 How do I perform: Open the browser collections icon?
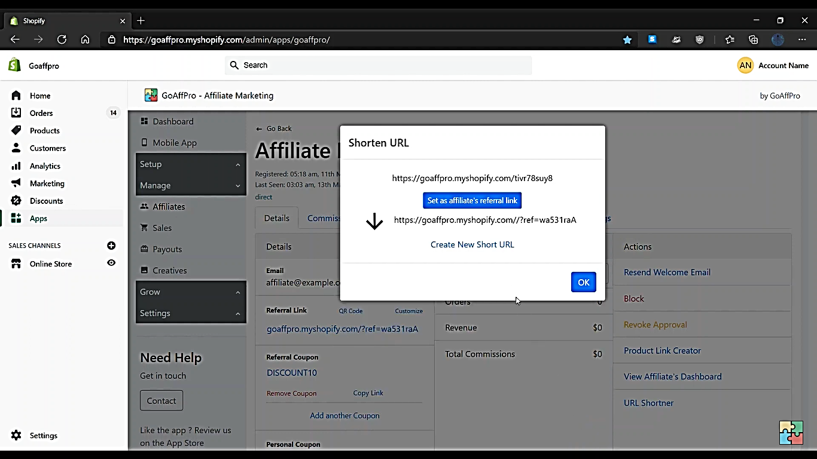coord(754,39)
